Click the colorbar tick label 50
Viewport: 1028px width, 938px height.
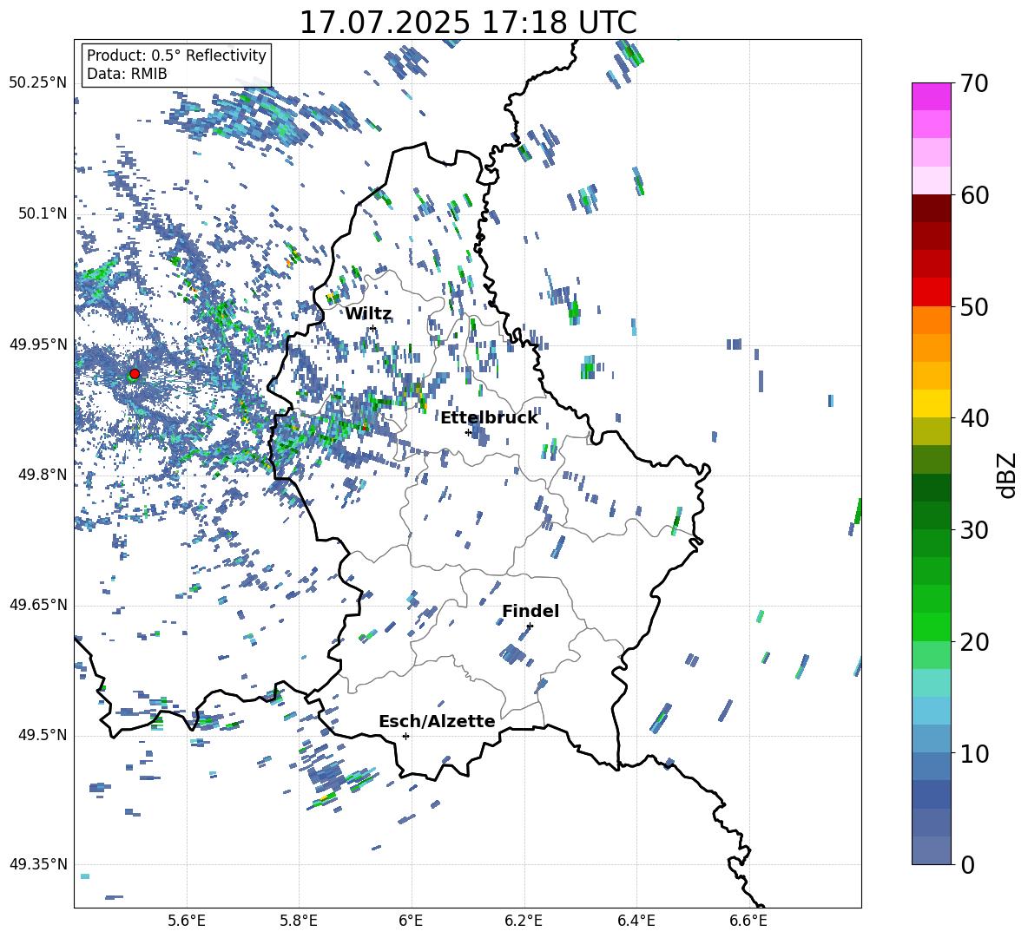click(x=974, y=306)
